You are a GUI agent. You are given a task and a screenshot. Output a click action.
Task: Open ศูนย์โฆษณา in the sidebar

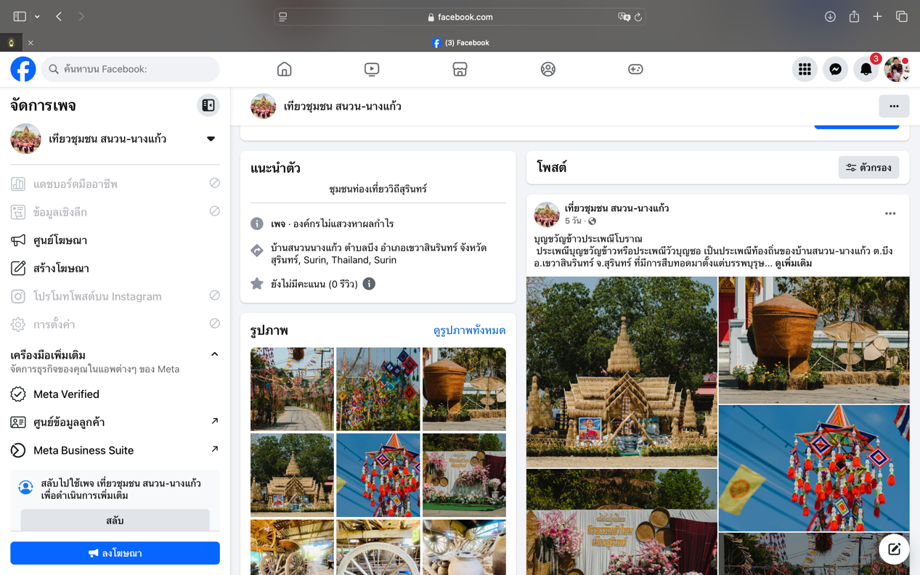(x=60, y=240)
